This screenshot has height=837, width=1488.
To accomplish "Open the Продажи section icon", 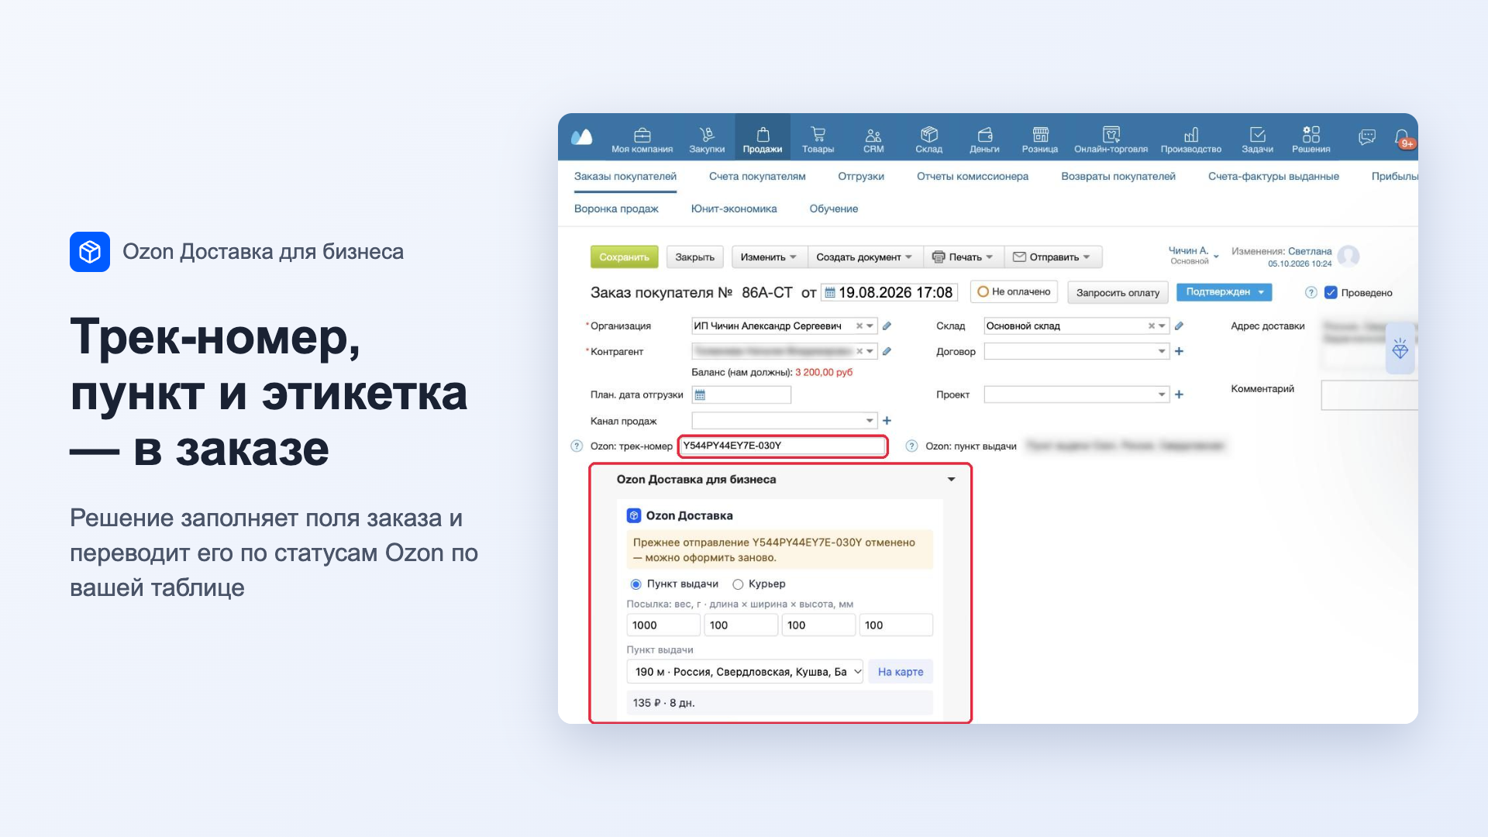I will pos(763,135).
